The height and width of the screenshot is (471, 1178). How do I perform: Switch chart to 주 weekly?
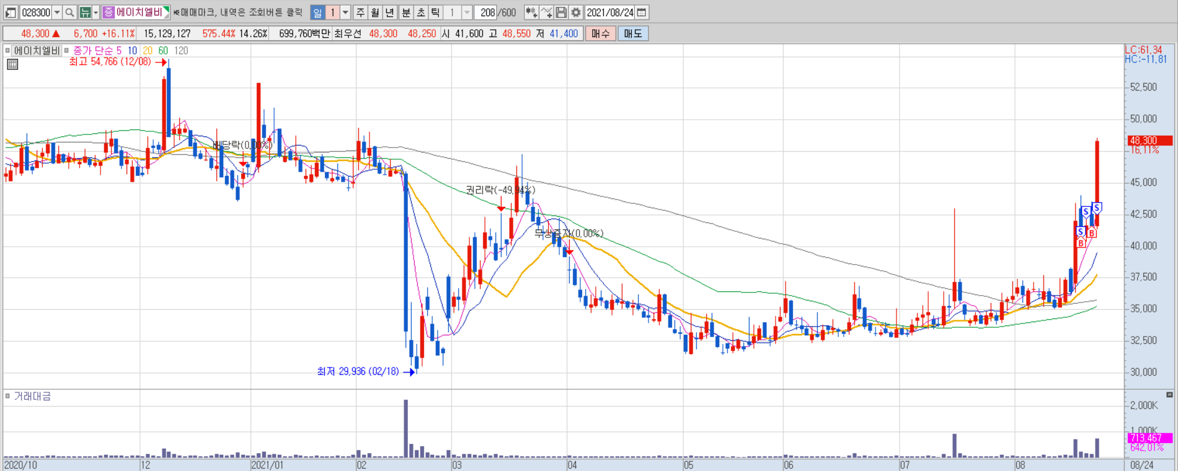click(360, 12)
